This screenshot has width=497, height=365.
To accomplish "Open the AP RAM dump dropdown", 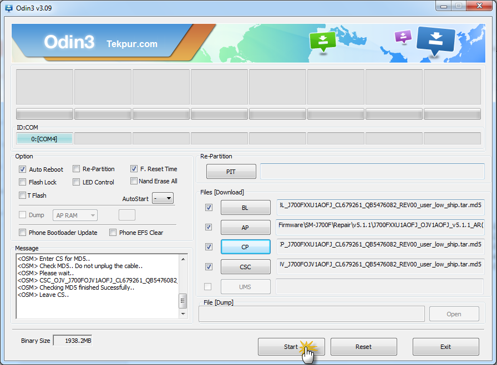I will click(x=75, y=215).
